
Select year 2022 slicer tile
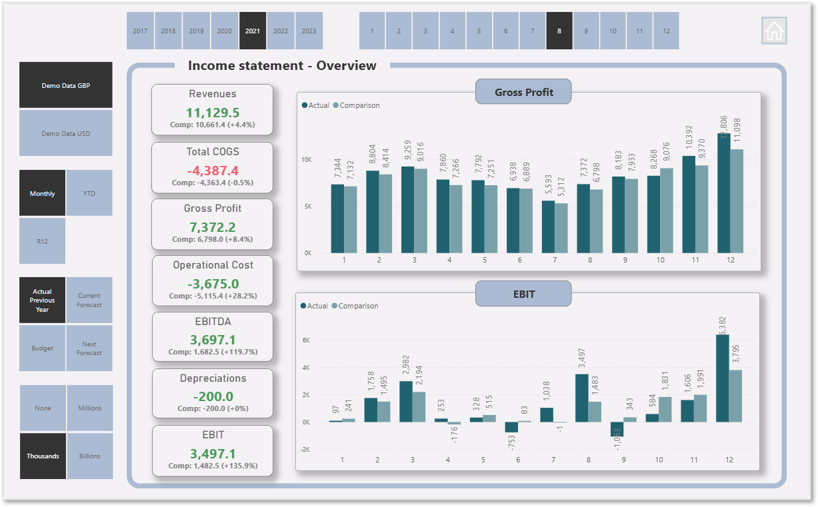(x=281, y=31)
